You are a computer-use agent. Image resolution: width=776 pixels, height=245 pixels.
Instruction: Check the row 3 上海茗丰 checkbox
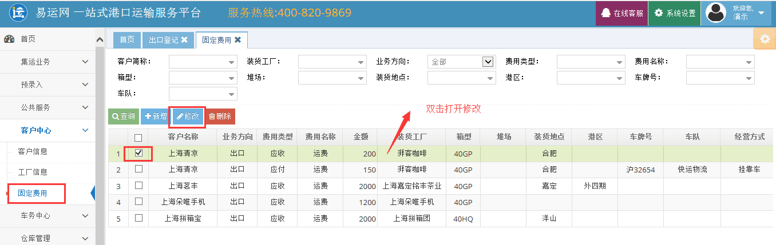pos(138,186)
